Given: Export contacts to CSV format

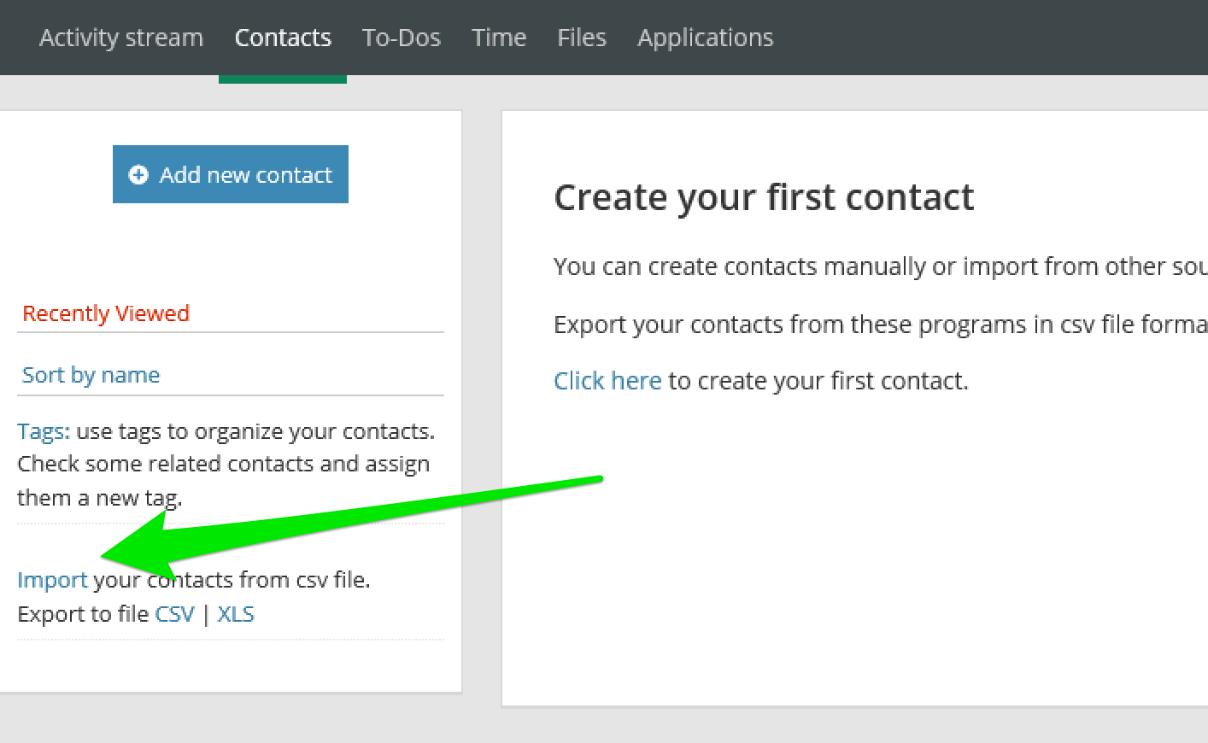Looking at the screenshot, I should pos(174,613).
